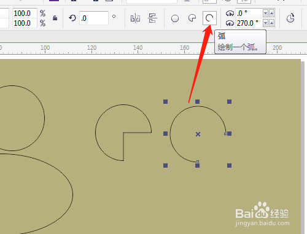Screen dimensions: 307x234
Task: Click the arc's center X marker
Action: pos(198,134)
